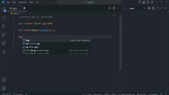
Task: Toggle output scroll lock
Action: tap(153, 8)
